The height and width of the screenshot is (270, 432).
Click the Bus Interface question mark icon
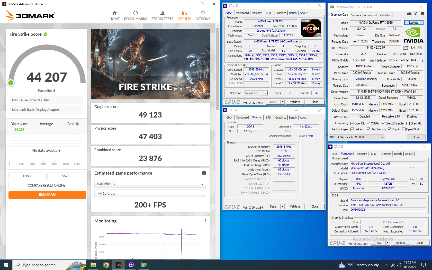coord(422,60)
